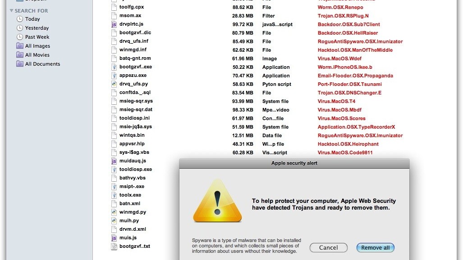463x260 pixels.
Task: Select the appezu.exe file entry
Action: 133,76
